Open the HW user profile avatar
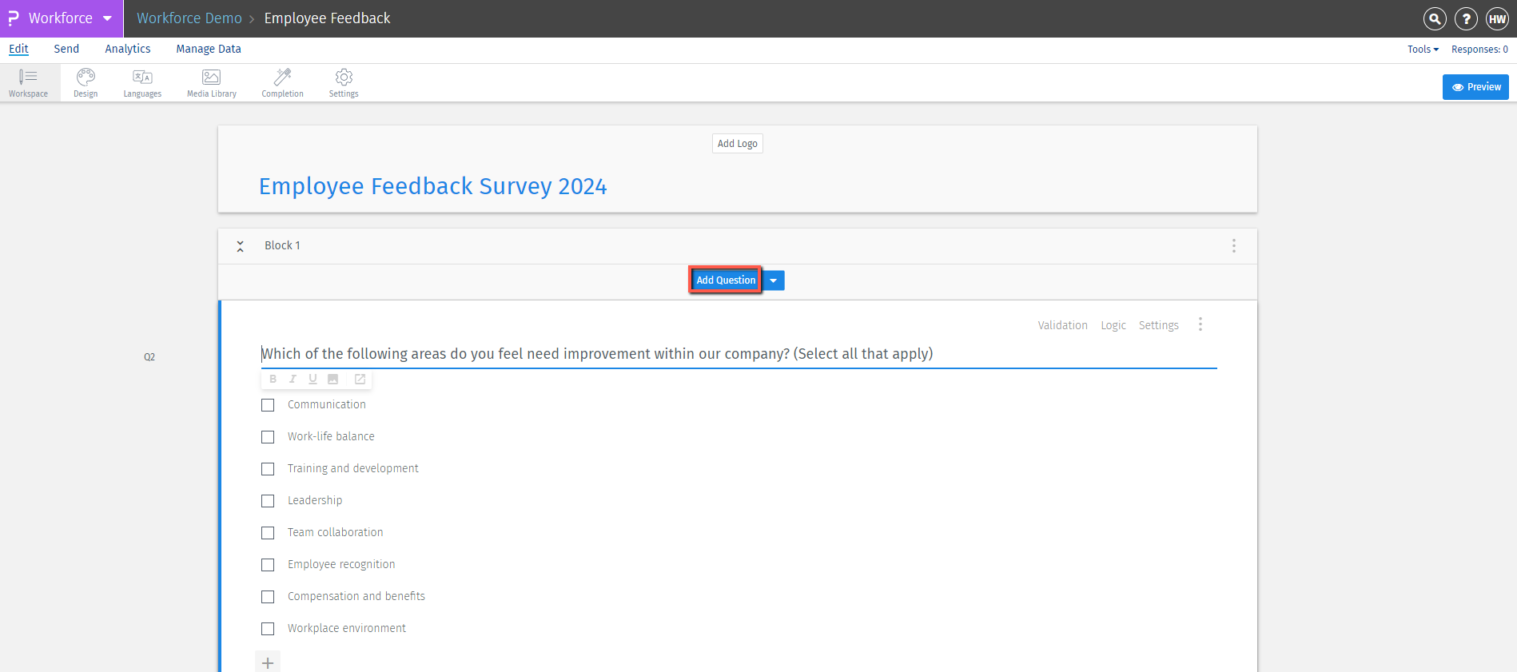Viewport: 1517px width, 672px height. pos(1497,18)
